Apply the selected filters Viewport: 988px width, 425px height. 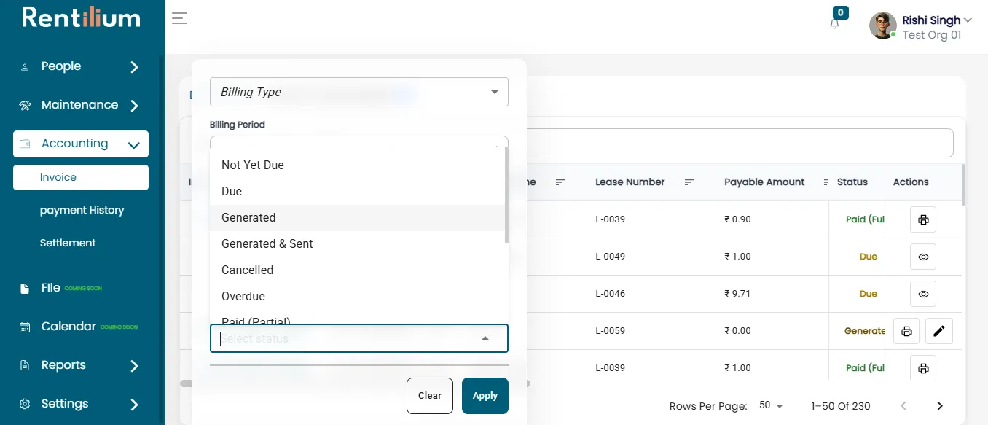point(485,396)
